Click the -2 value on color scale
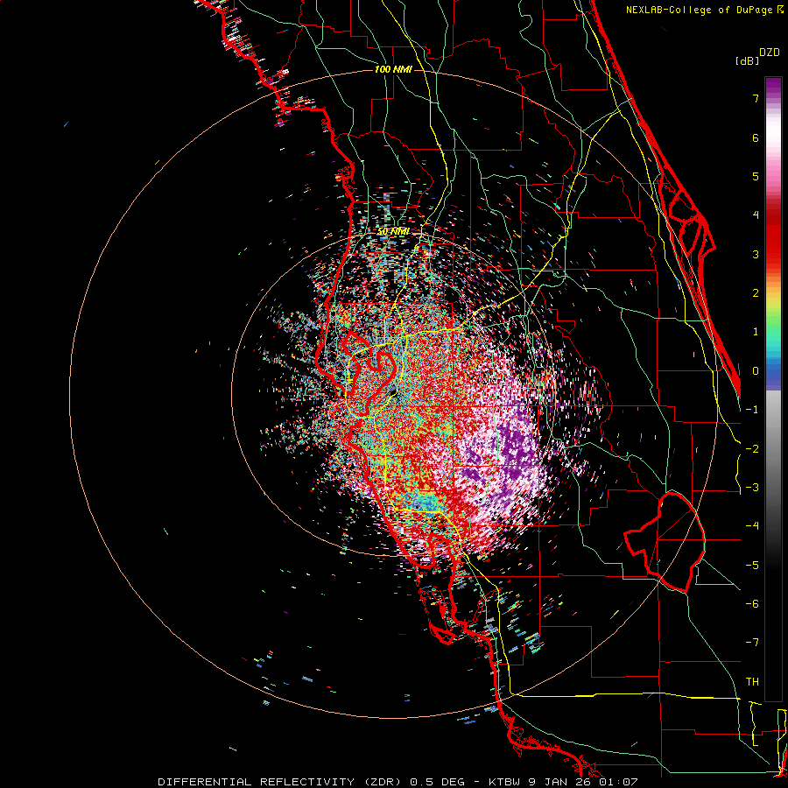 click(x=752, y=449)
